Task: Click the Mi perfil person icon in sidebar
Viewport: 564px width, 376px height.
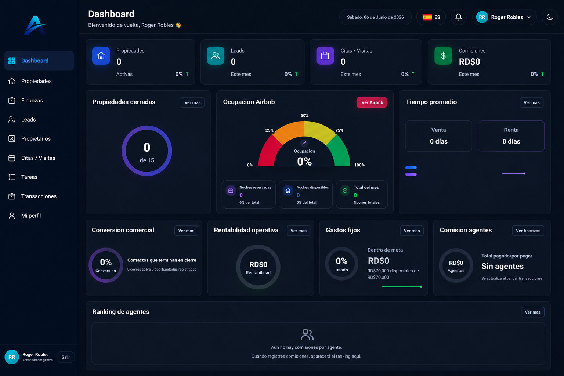Action: 12,216
